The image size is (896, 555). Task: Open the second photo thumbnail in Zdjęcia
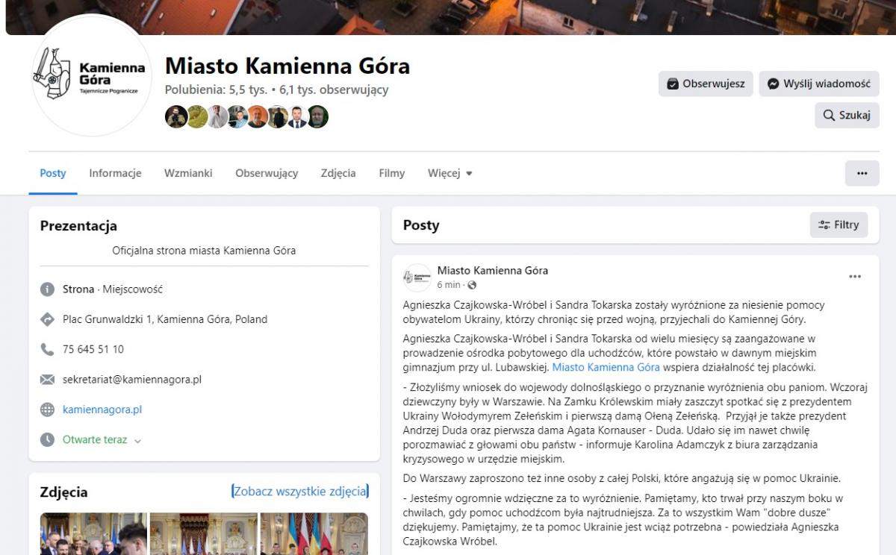click(204, 533)
